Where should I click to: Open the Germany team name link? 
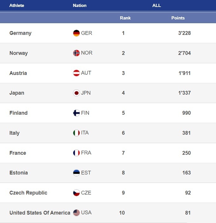[x=20, y=33]
